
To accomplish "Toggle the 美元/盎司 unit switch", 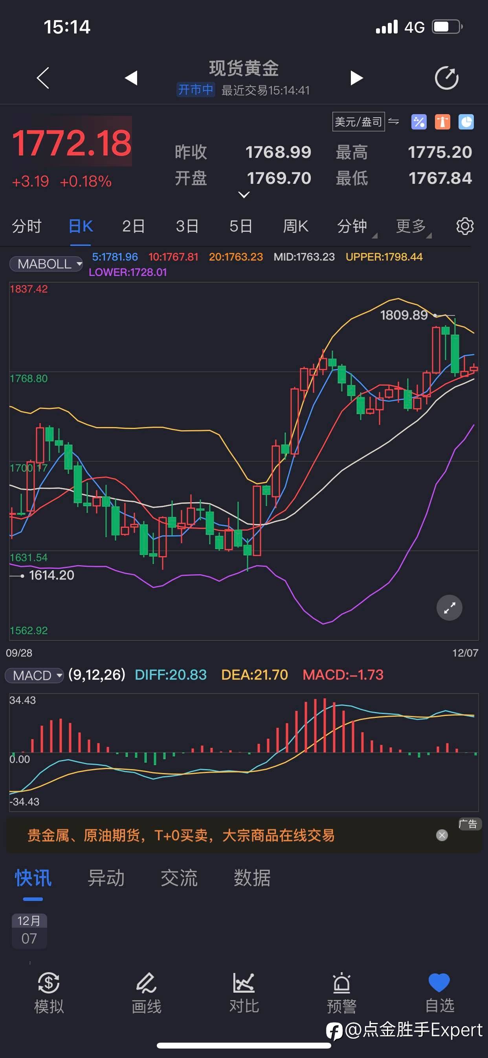I will [365, 122].
